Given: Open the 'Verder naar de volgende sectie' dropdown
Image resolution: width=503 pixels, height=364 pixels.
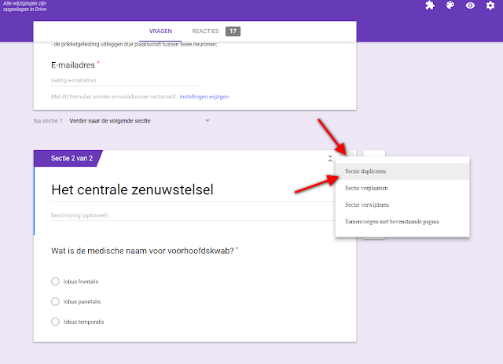Looking at the screenshot, I should point(140,121).
